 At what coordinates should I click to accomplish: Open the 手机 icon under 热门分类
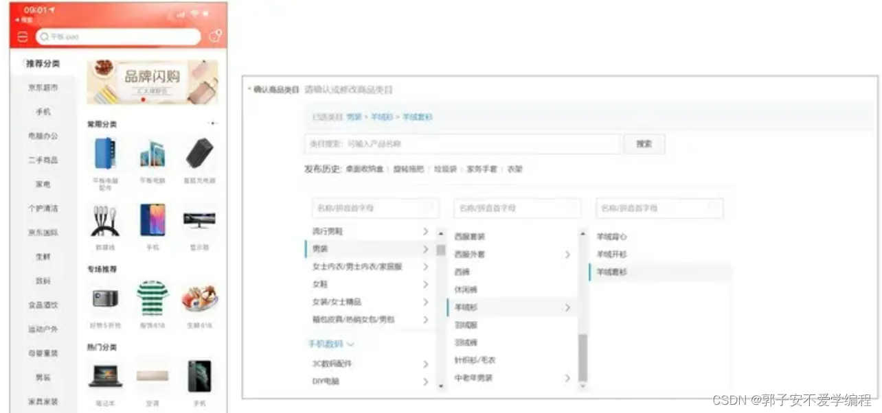pyautogui.click(x=199, y=376)
